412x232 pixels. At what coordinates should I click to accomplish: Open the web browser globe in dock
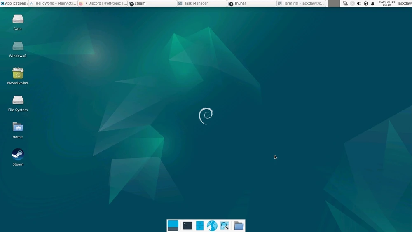click(212, 225)
